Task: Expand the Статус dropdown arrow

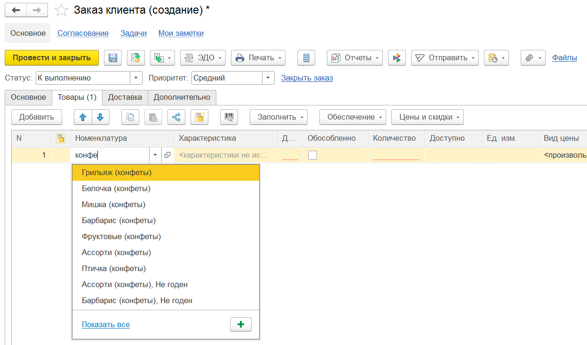Action: [x=136, y=78]
